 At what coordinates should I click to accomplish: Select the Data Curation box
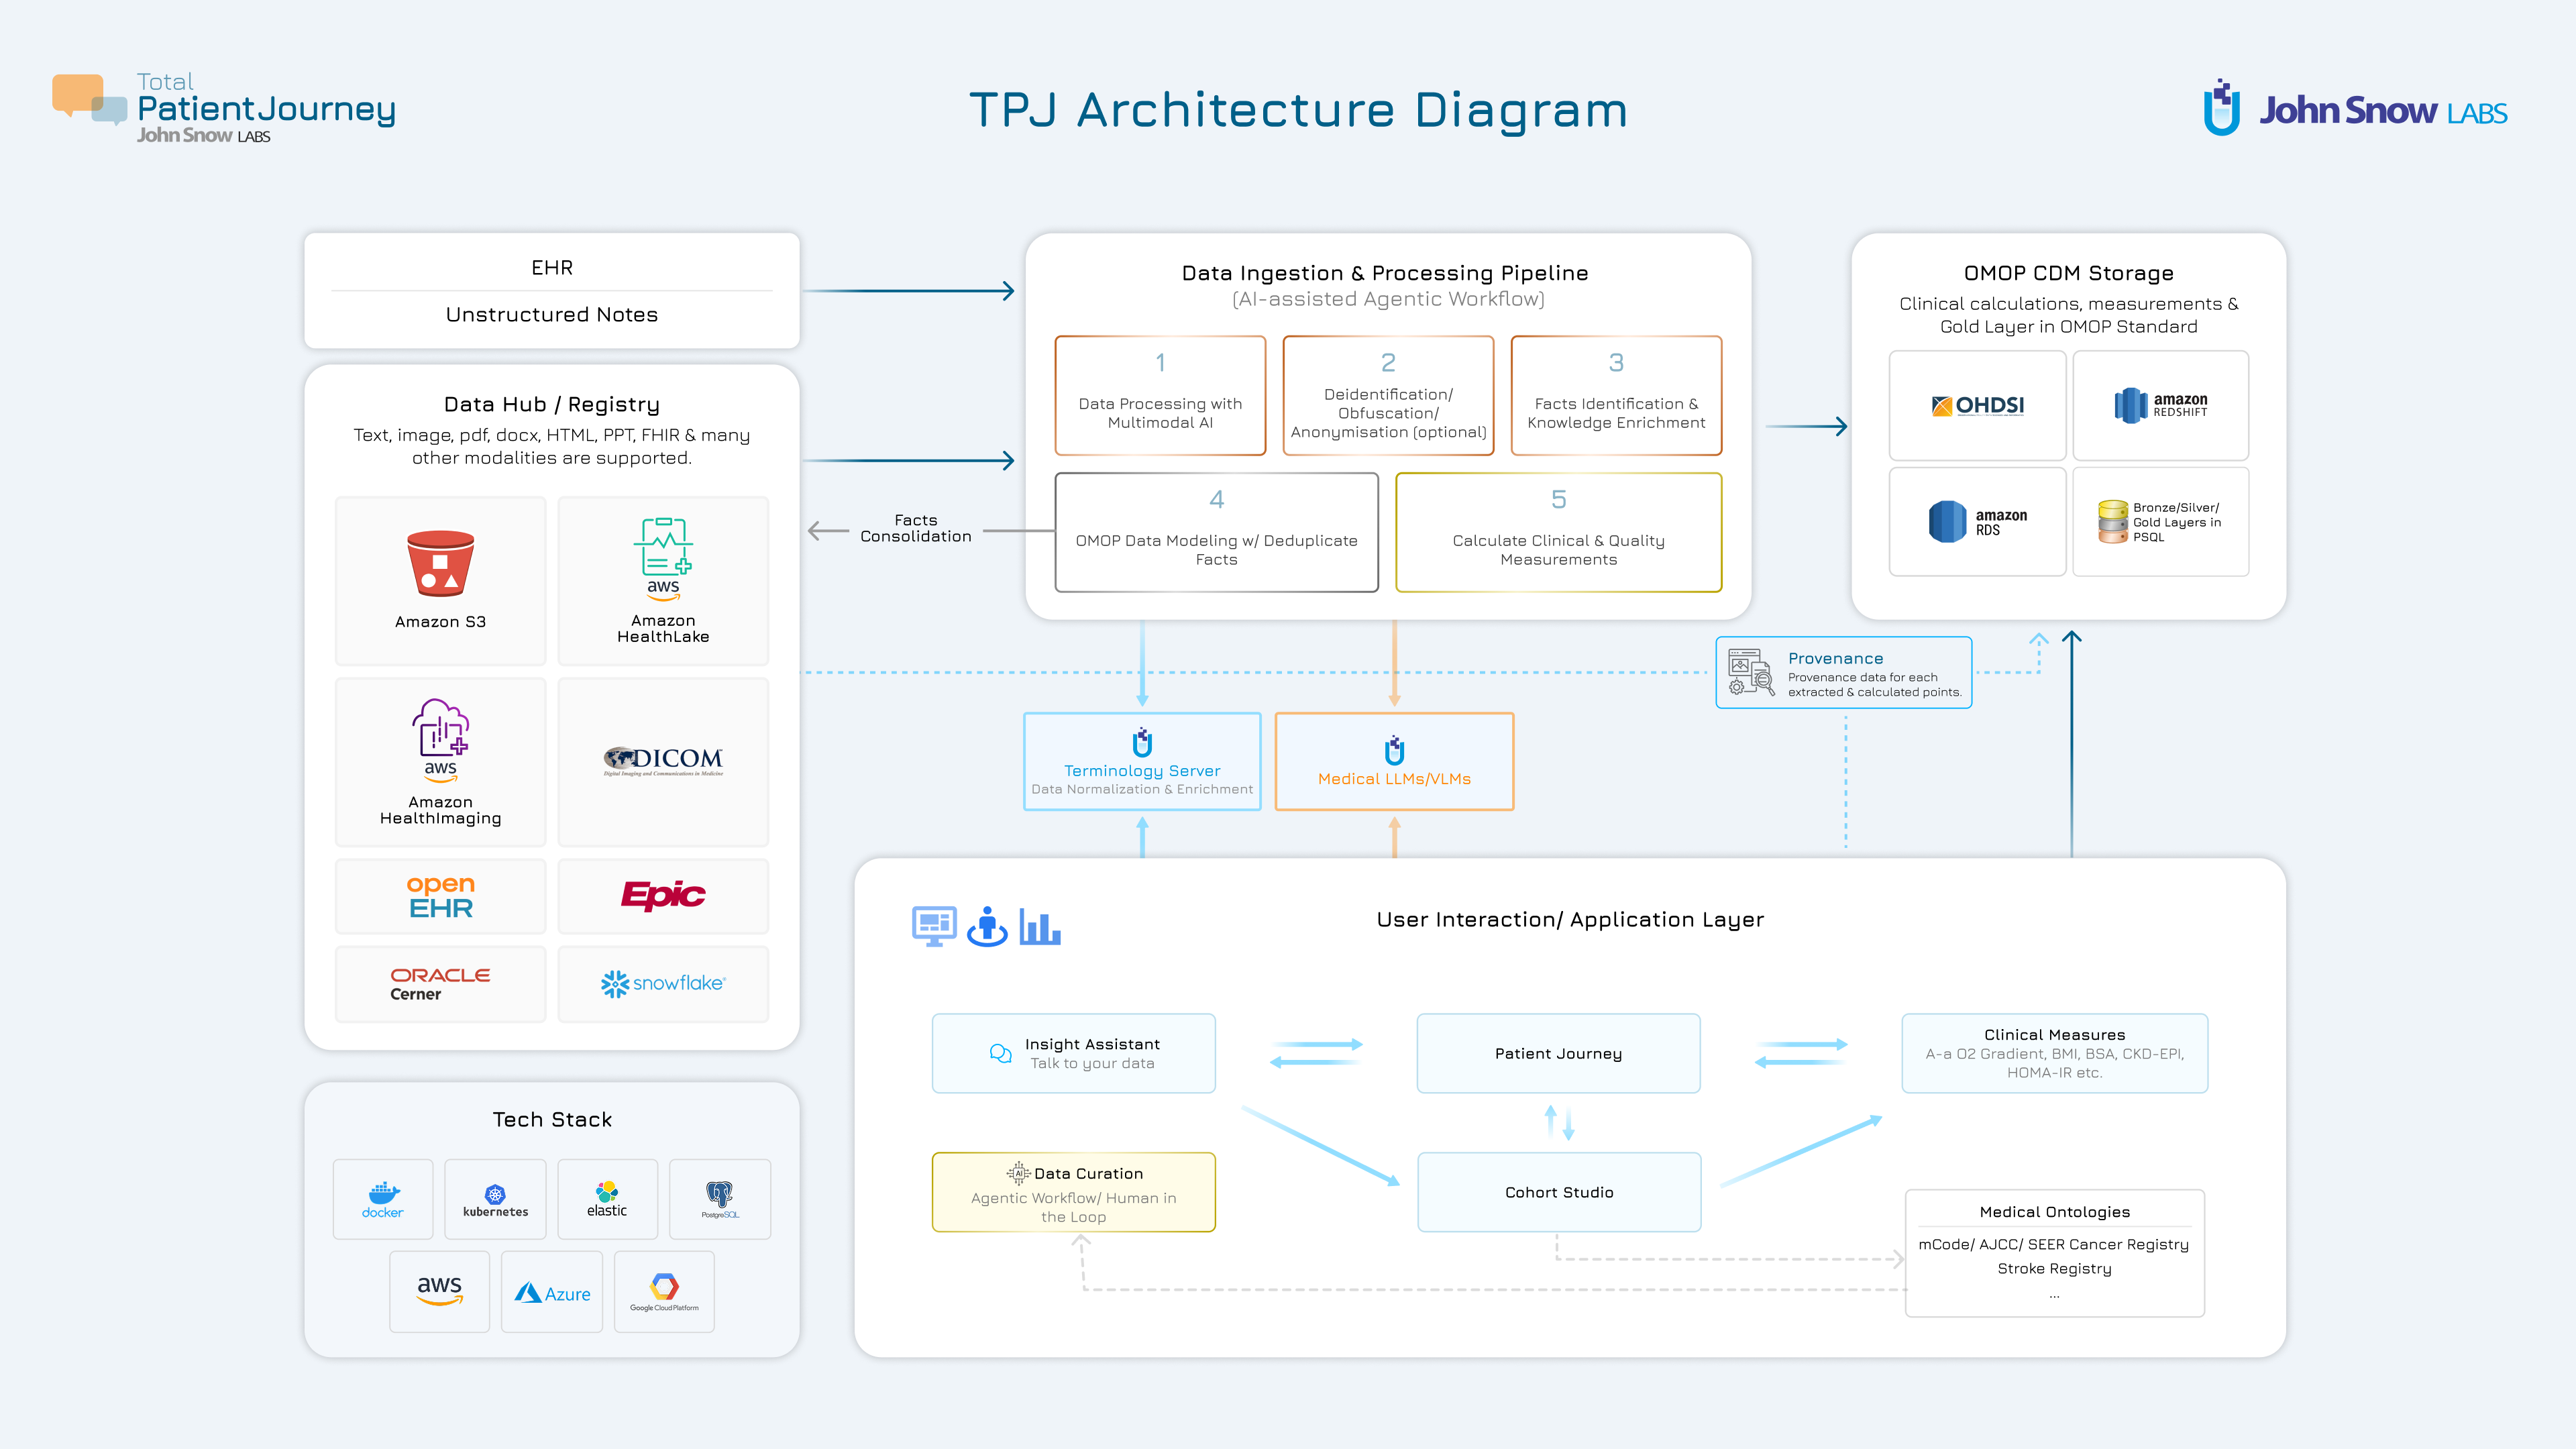1073,1192
